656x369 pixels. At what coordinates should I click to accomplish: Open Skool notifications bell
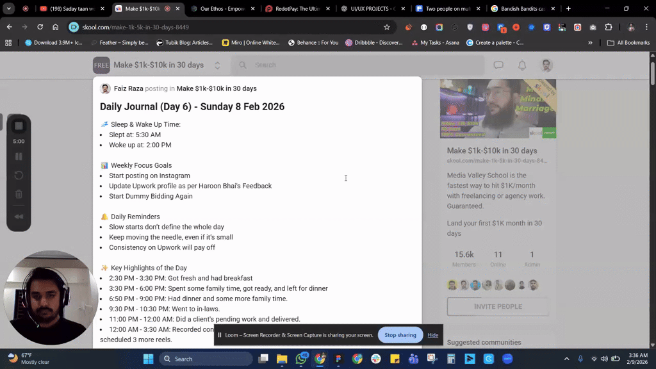click(x=522, y=65)
